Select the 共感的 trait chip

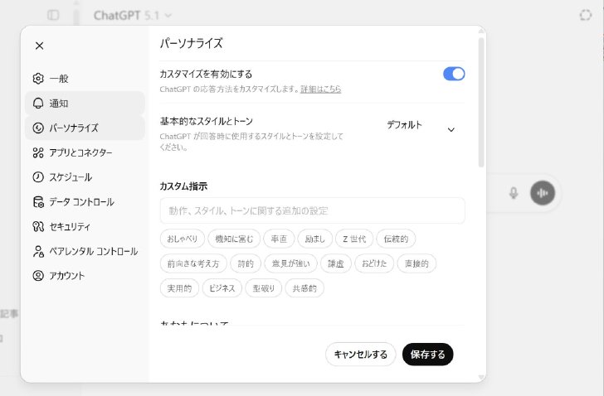point(304,288)
